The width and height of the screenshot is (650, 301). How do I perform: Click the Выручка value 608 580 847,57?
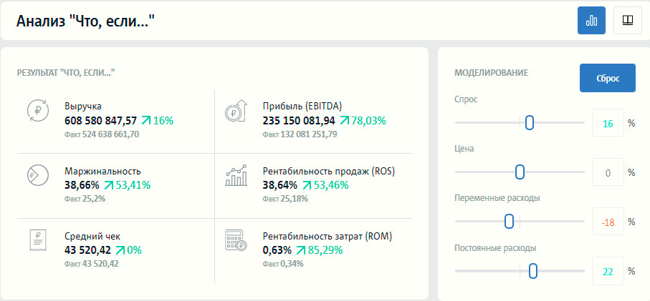point(100,121)
